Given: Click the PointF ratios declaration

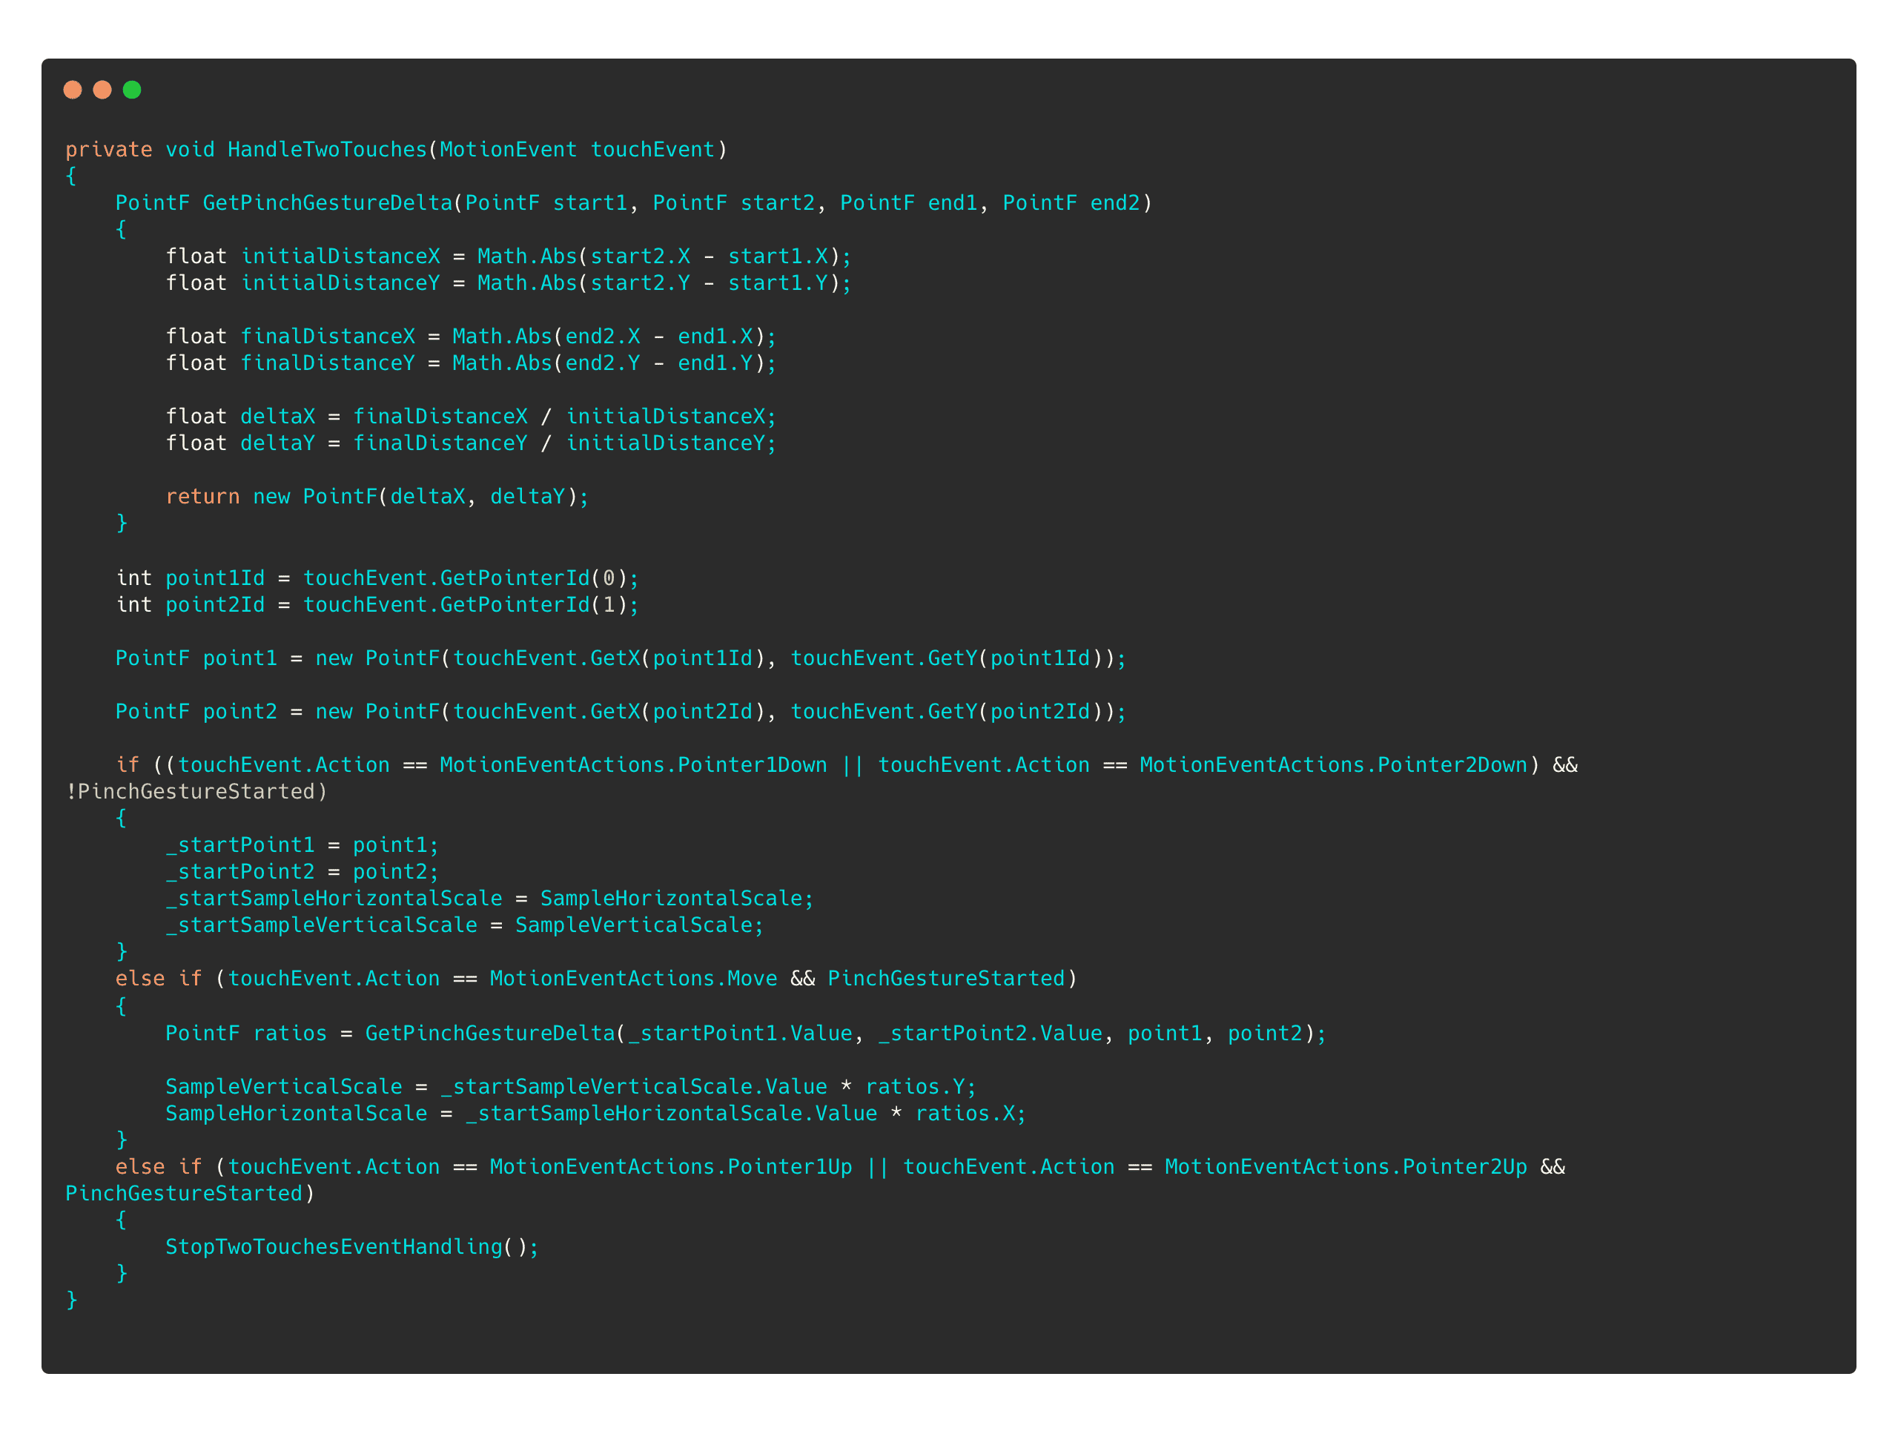Looking at the screenshot, I should pos(246,1034).
